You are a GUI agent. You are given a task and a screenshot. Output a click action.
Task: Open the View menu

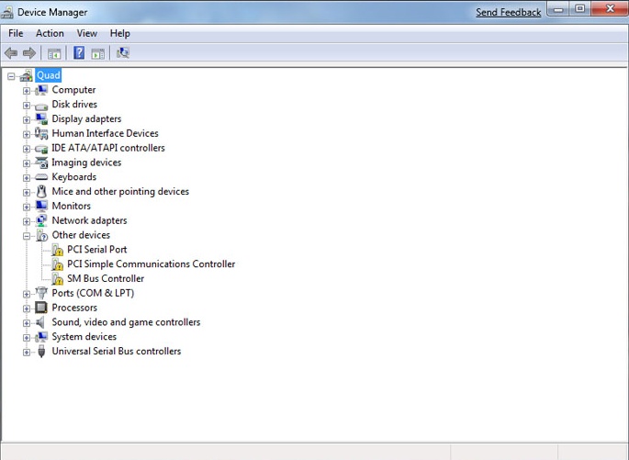pos(87,33)
